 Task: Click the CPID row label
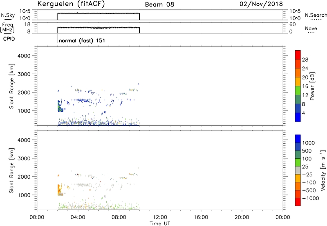coord(9,39)
